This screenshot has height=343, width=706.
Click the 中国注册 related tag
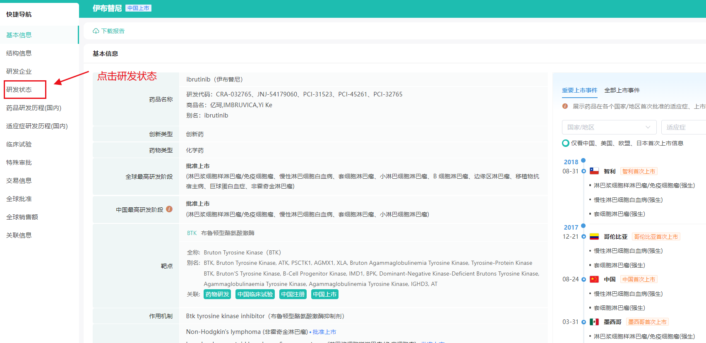coord(293,294)
